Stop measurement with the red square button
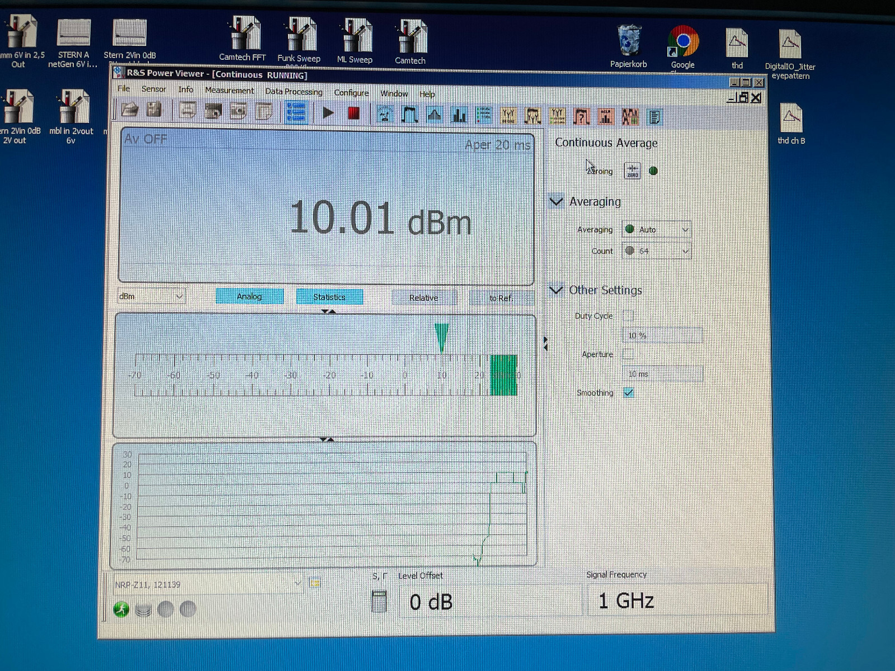 tap(354, 114)
